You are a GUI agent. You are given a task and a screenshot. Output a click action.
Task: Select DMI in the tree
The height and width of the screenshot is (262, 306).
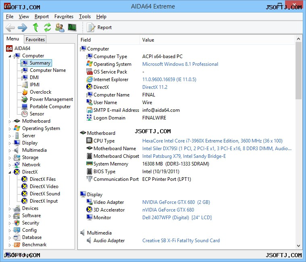pos(34,78)
